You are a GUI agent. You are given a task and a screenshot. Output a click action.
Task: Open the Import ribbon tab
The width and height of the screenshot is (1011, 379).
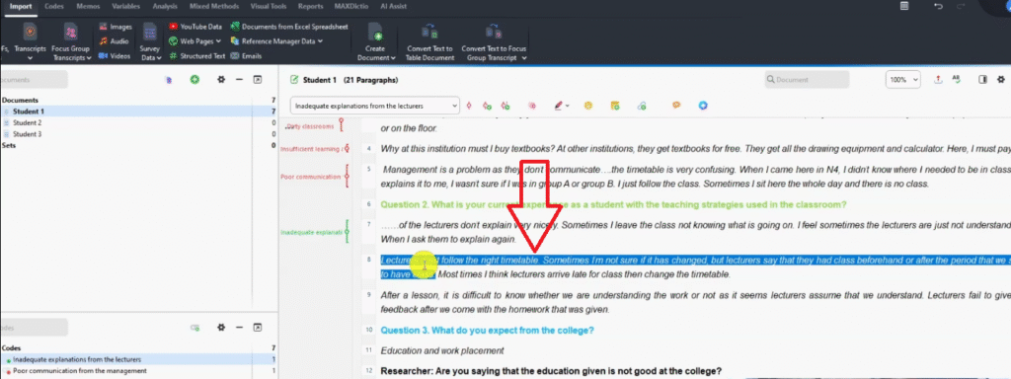pos(20,7)
